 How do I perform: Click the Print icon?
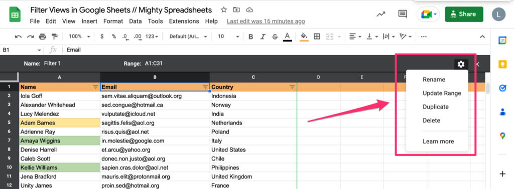[42, 36]
